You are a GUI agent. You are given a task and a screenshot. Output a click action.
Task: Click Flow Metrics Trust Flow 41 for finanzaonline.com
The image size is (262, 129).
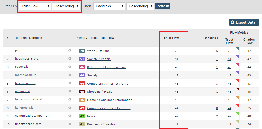[x=230, y=124]
